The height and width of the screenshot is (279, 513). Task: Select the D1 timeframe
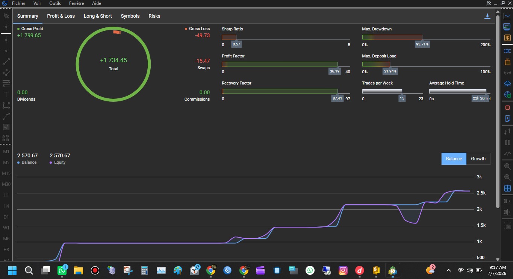pyautogui.click(x=6, y=217)
